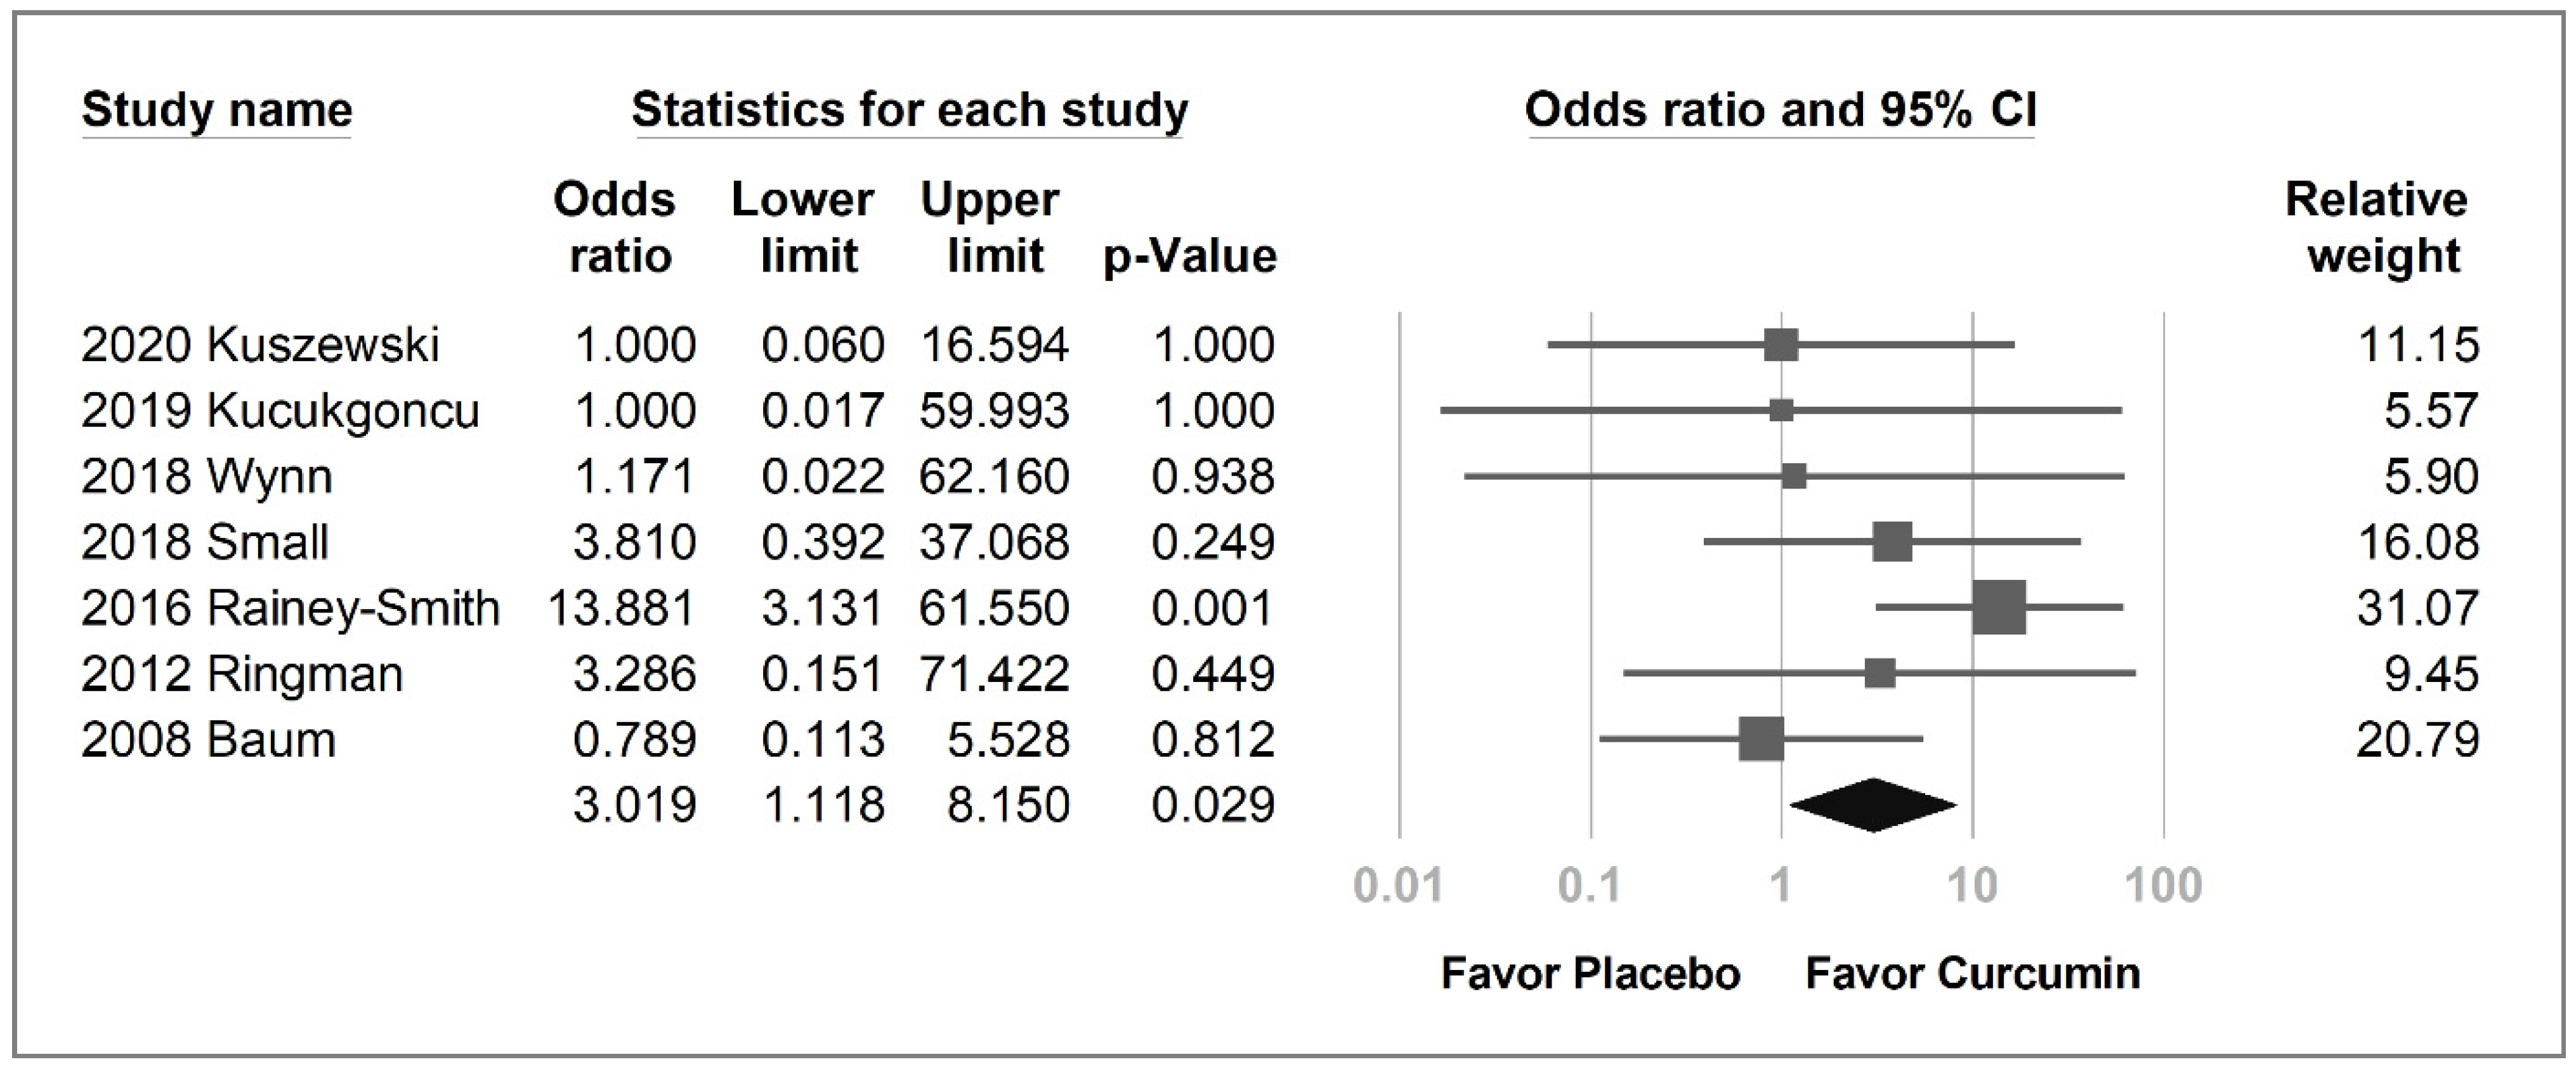Click the Baum study square marker
This screenshot has height=1076, width=2576.
(x=1761, y=740)
